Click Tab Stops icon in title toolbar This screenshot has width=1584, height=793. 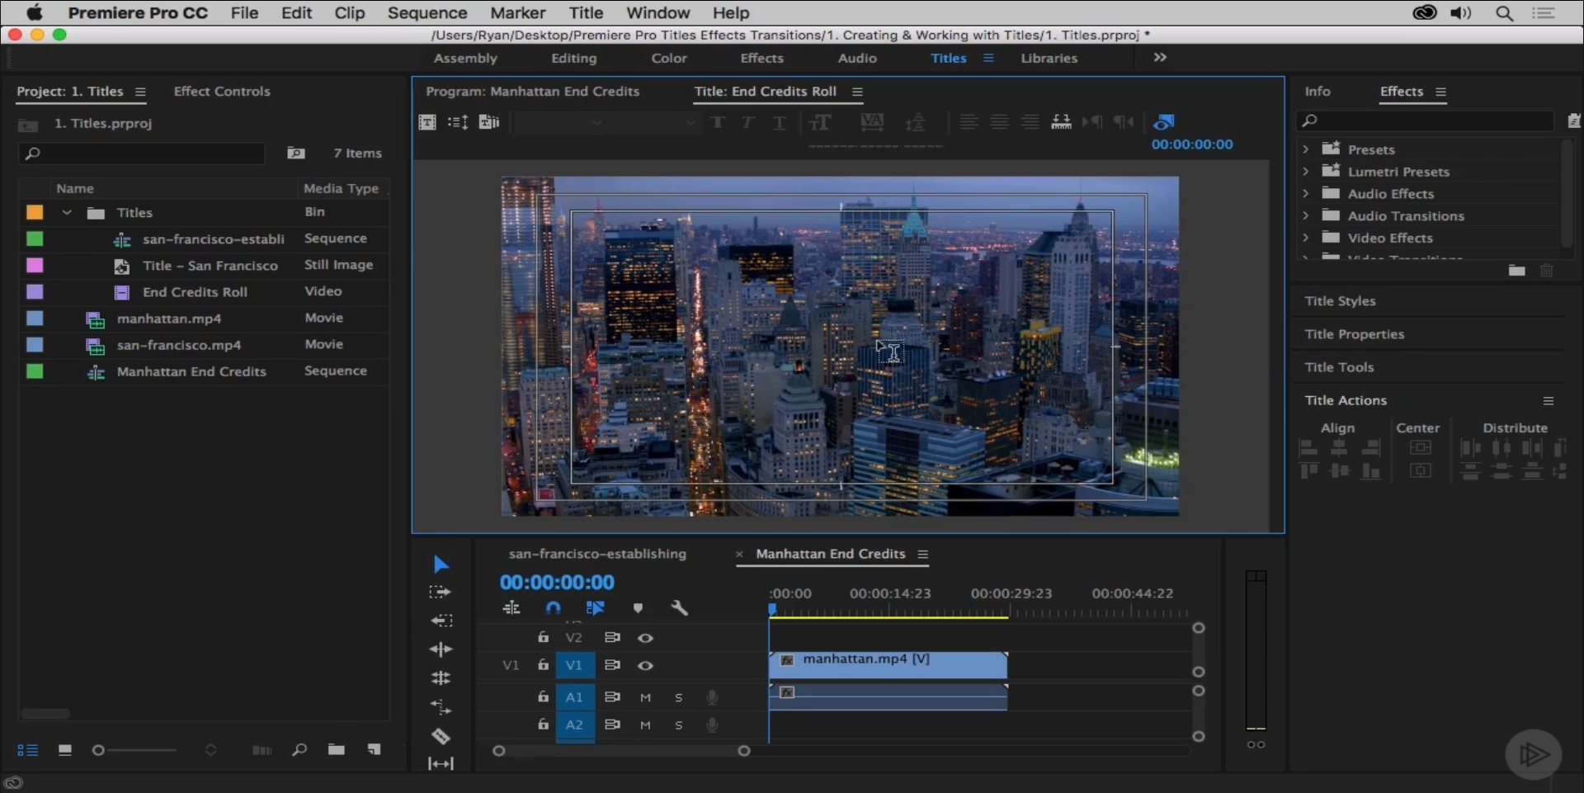click(1061, 122)
